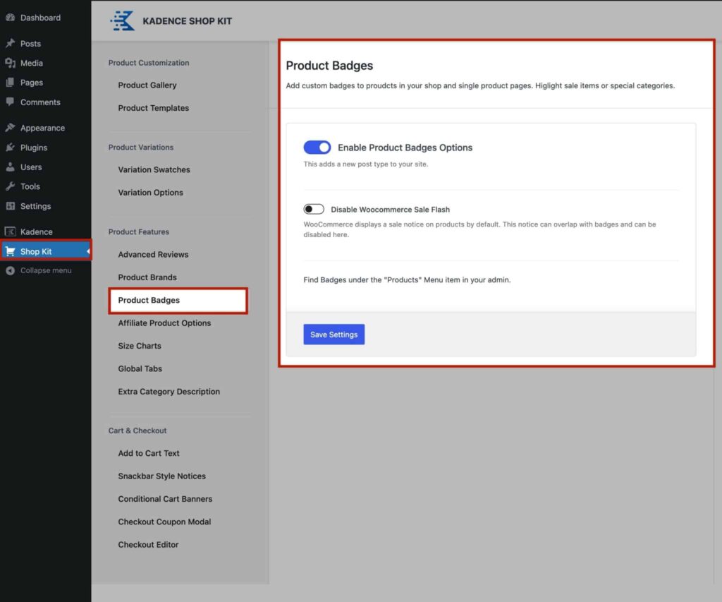Click the Appearance paintbrush icon
This screenshot has height=602, width=722.
pos(10,128)
